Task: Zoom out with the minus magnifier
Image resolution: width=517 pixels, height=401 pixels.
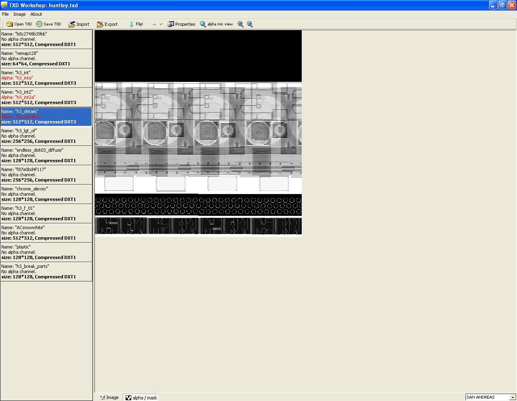Action: (x=250, y=24)
